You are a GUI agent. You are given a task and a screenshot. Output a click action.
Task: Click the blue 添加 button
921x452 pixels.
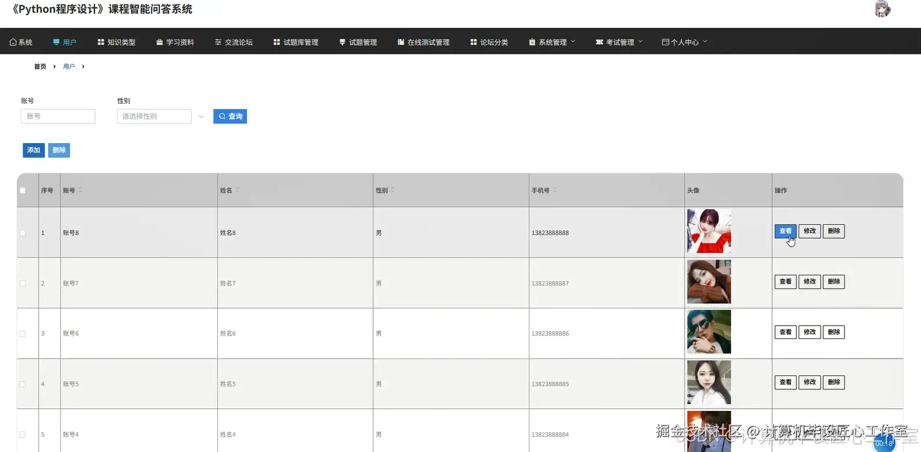click(x=34, y=150)
